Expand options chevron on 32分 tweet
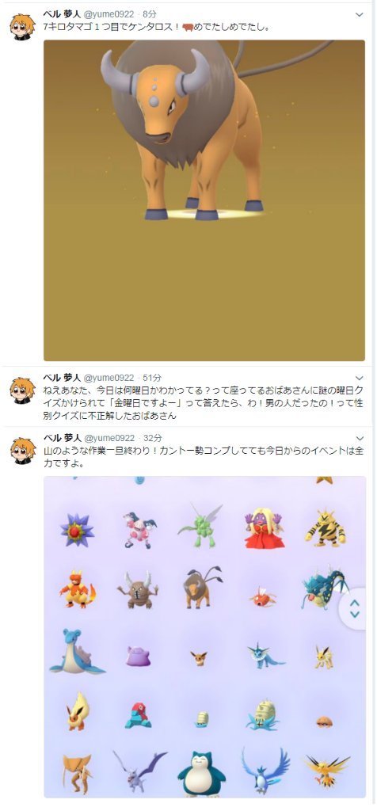Image resolution: width=377 pixels, height=811 pixels. click(x=360, y=439)
